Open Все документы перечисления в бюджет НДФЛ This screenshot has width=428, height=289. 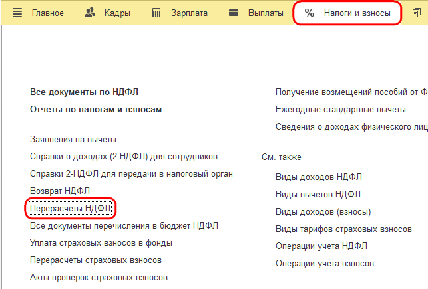[124, 225]
